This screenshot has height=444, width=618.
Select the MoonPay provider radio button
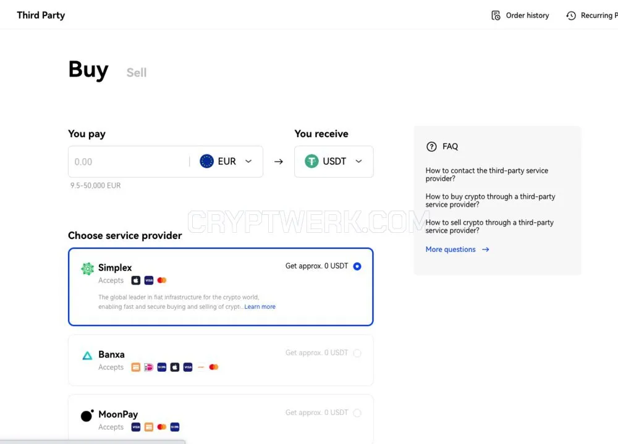[357, 413]
